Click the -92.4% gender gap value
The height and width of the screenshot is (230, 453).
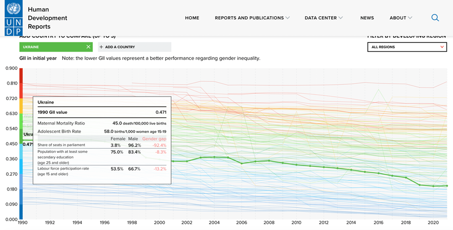pyautogui.click(x=159, y=145)
